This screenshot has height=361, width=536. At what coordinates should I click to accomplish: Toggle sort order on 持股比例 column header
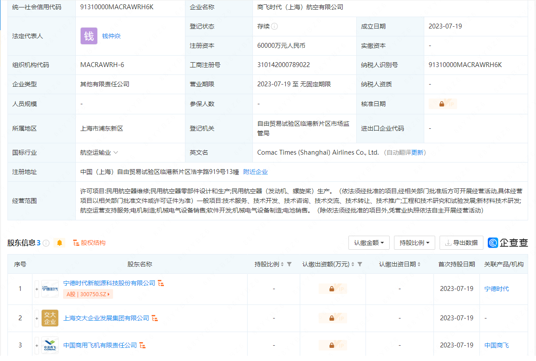[282, 264]
